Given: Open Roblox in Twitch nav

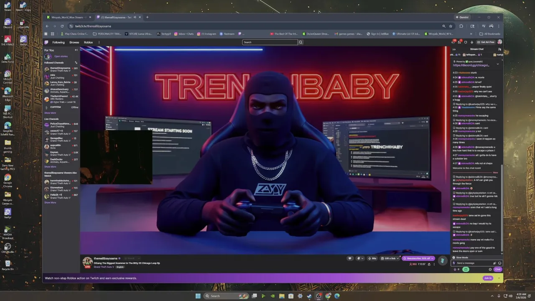Looking at the screenshot, I should pos(88,42).
